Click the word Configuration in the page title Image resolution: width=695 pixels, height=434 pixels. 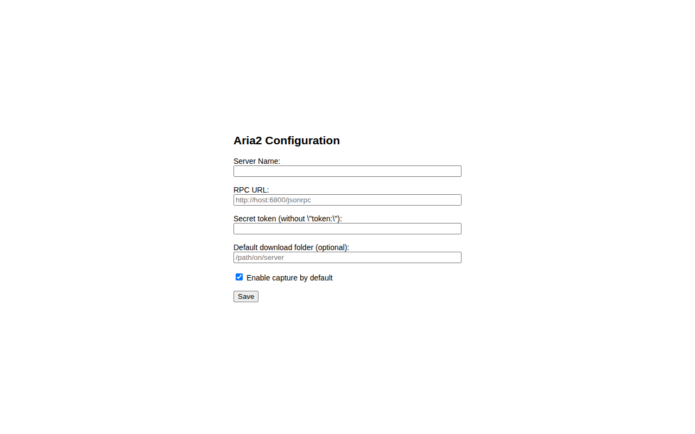302,141
